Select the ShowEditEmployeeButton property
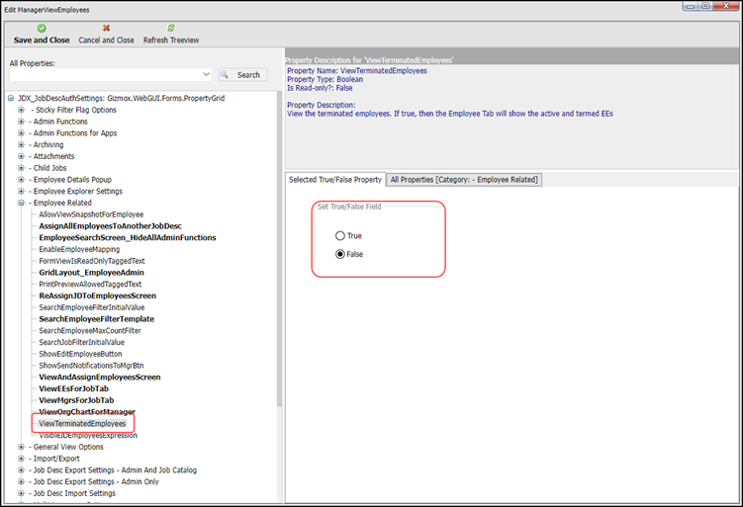Image resolution: width=743 pixels, height=507 pixels. (80, 354)
